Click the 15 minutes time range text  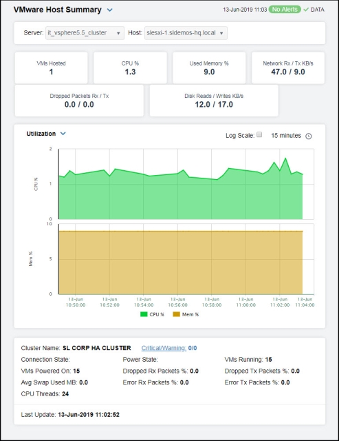[286, 136]
